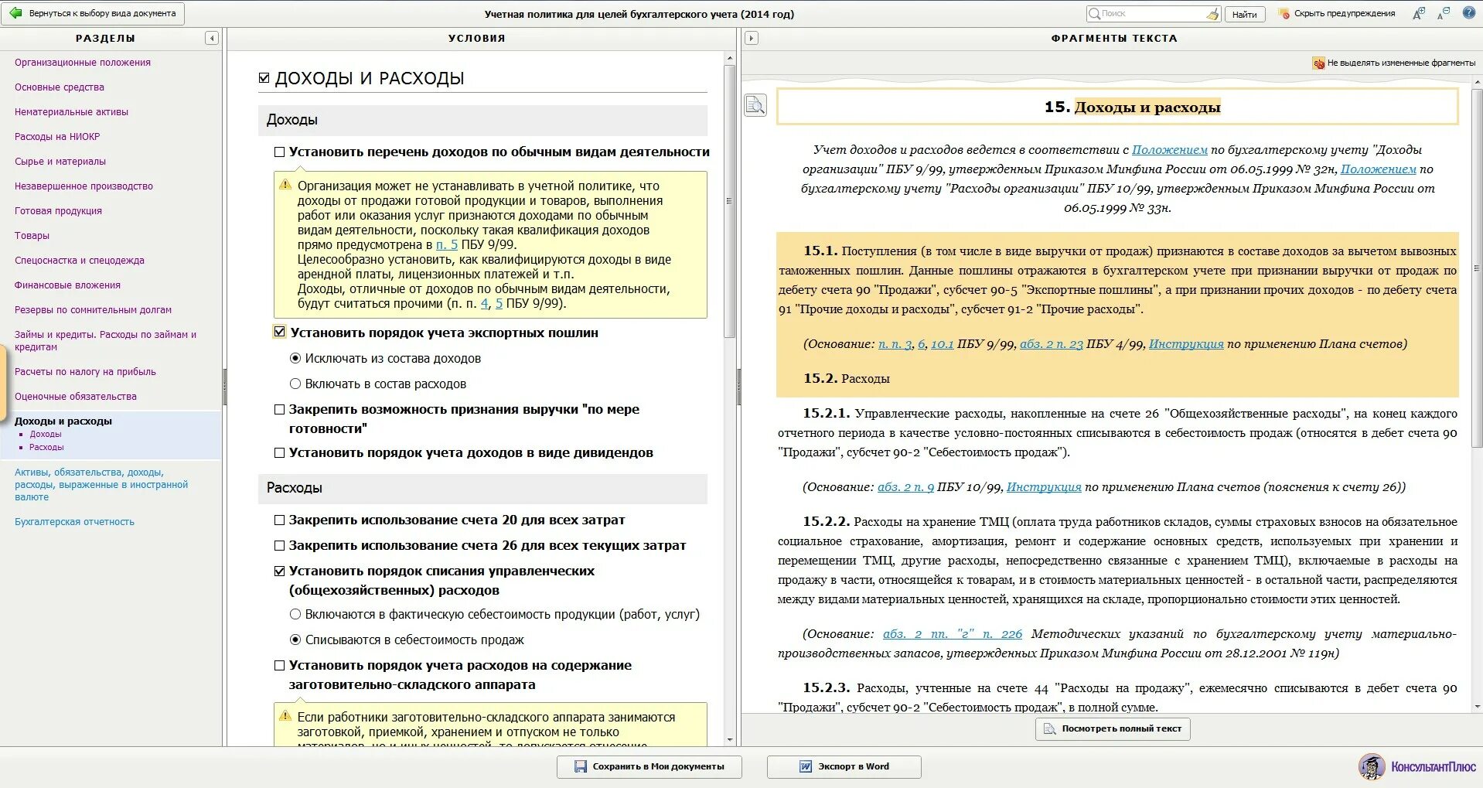
Task: Open 'Бухгалтерская отчетность' section
Action: pyautogui.click(x=74, y=522)
